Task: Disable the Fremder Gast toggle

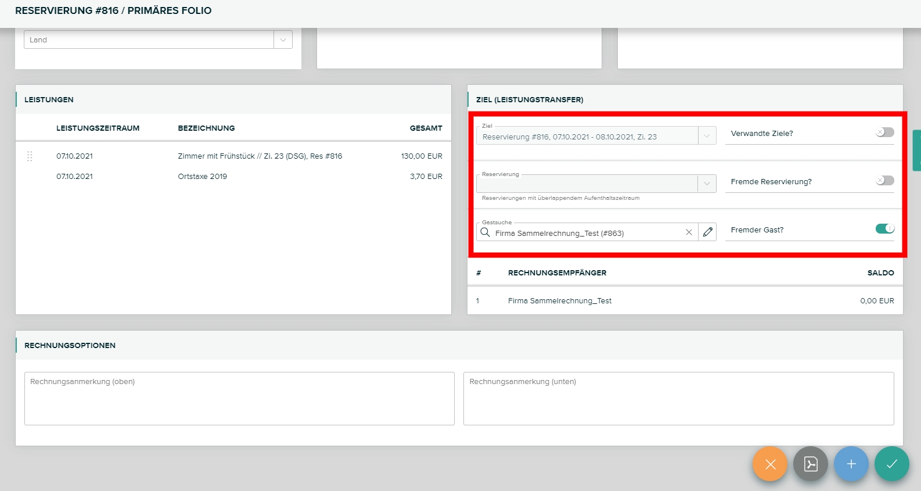Action: pyautogui.click(x=884, y=229)
